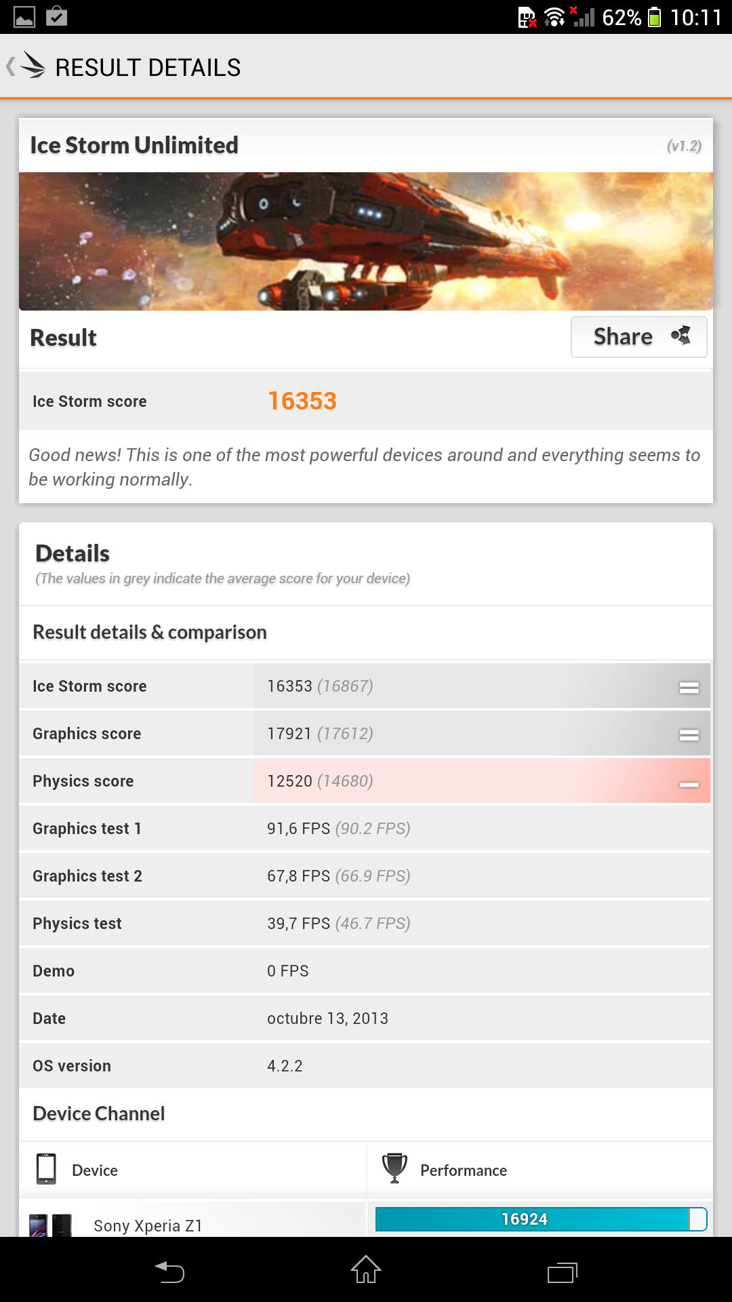
Task: Tap the RESULT DETAILS title to go back
Action: coord(148,68)
